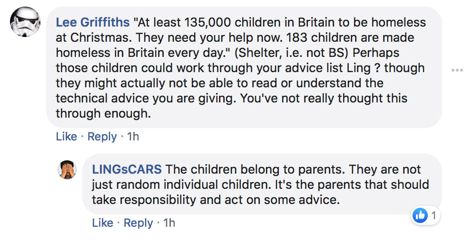This screenshot has height=241, width=473.
Task: Click inside Lee Griffiths' grey comment bubble
Action: pyautogui.click(x=244, y=67)
